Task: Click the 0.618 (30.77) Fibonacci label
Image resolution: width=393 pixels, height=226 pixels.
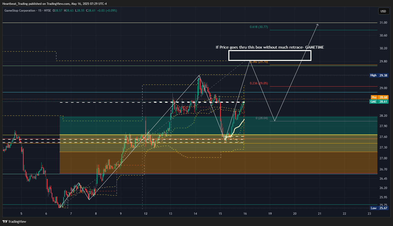Action: click(x=259, y=27)
